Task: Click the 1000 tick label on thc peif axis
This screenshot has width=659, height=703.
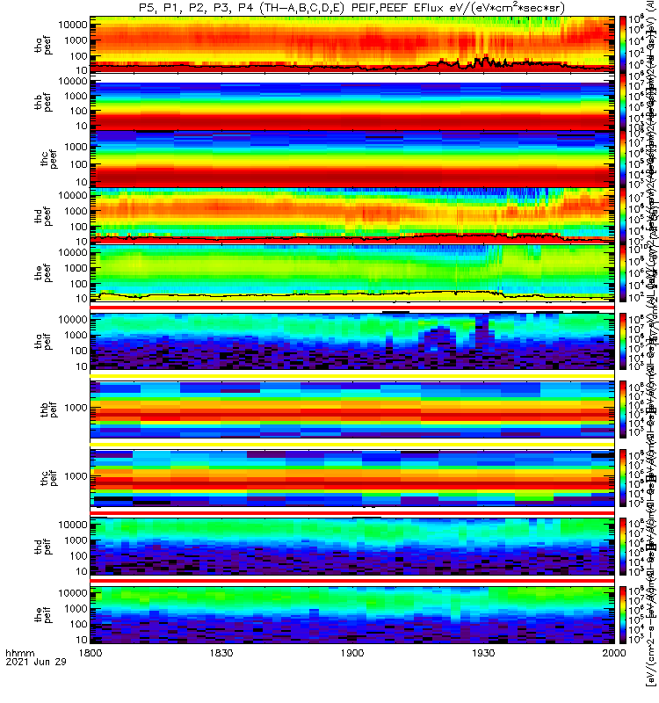Action: coord(76,476)
